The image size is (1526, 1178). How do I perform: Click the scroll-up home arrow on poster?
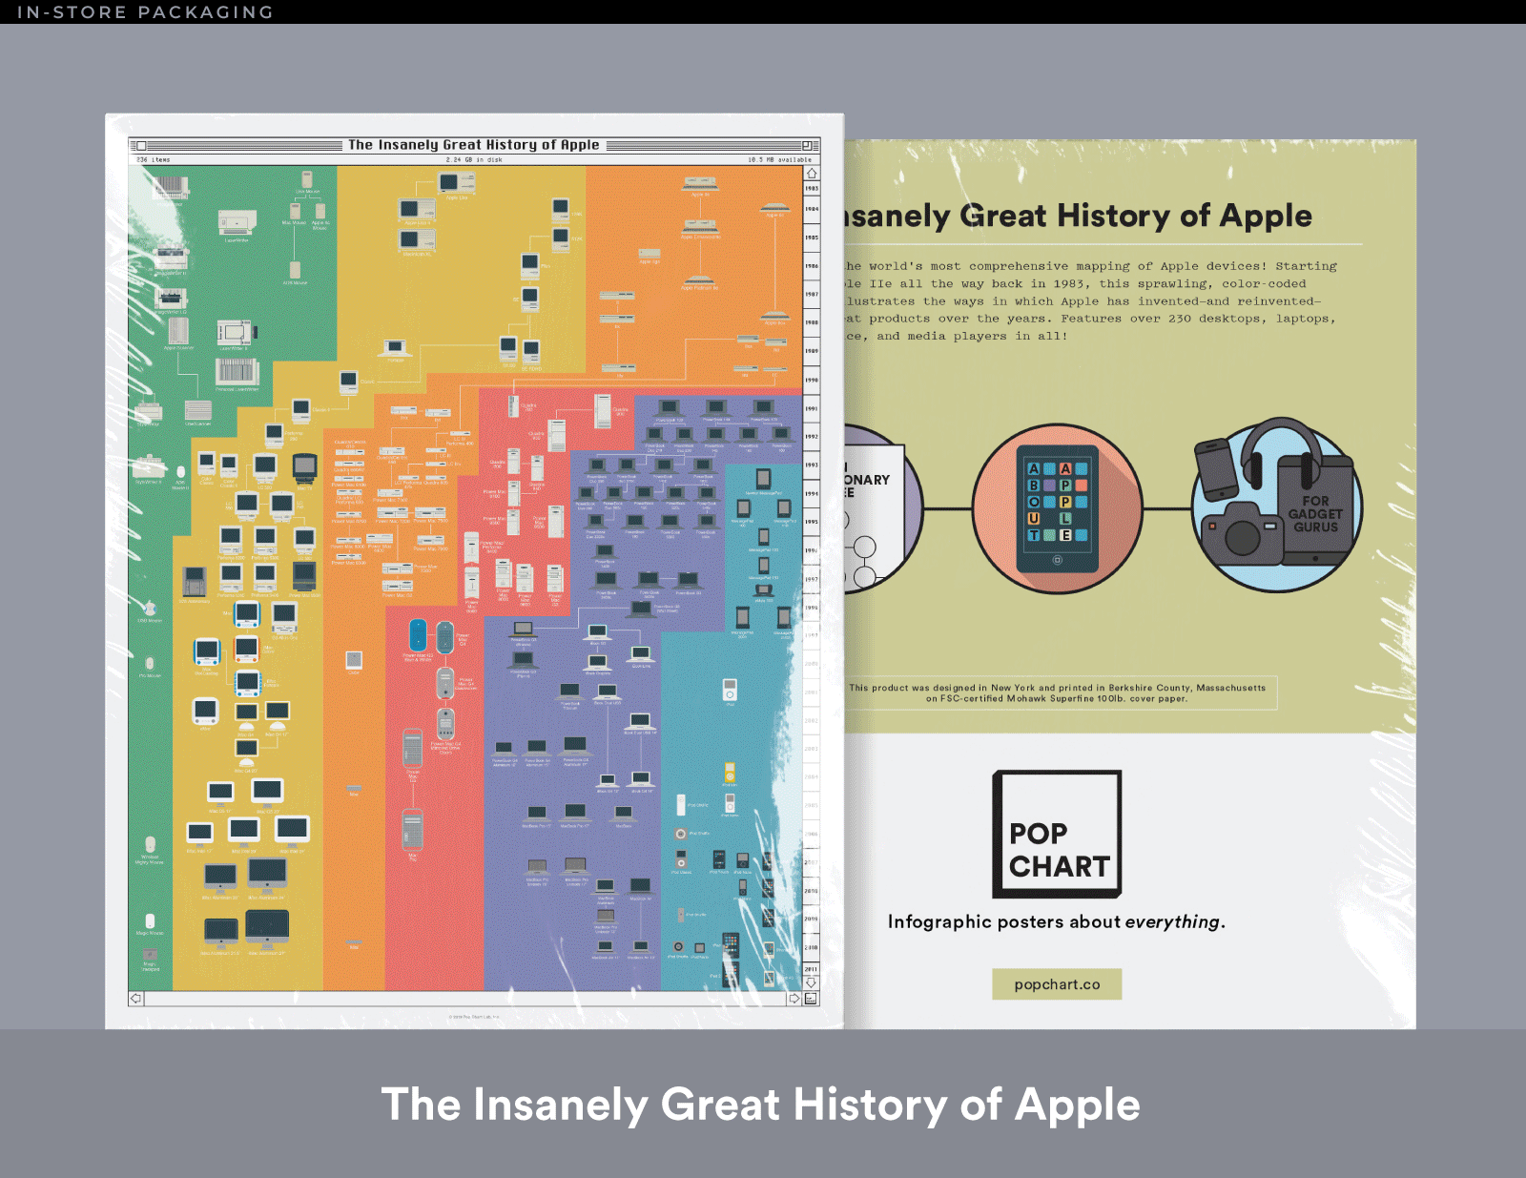pos(812,174)
